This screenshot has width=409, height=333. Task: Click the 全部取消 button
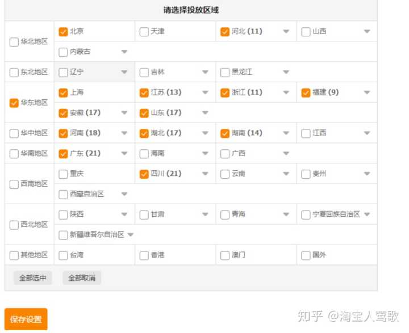click(82, 278)
